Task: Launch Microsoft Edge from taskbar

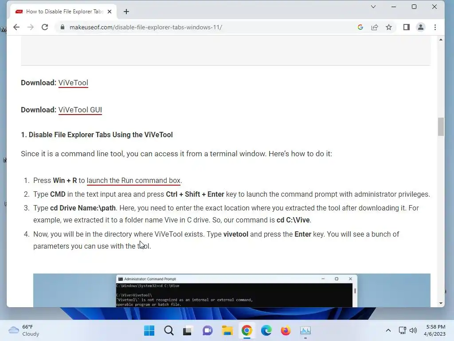Action: [x=266, y=330]
